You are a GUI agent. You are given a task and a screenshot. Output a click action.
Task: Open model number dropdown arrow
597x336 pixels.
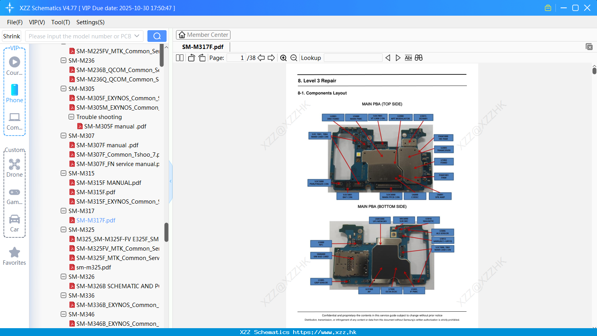tap(137, 36)
